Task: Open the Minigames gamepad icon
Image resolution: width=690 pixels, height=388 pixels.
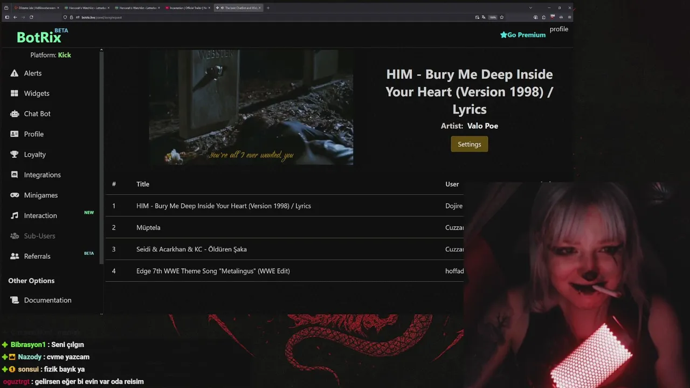Action: 15,195
